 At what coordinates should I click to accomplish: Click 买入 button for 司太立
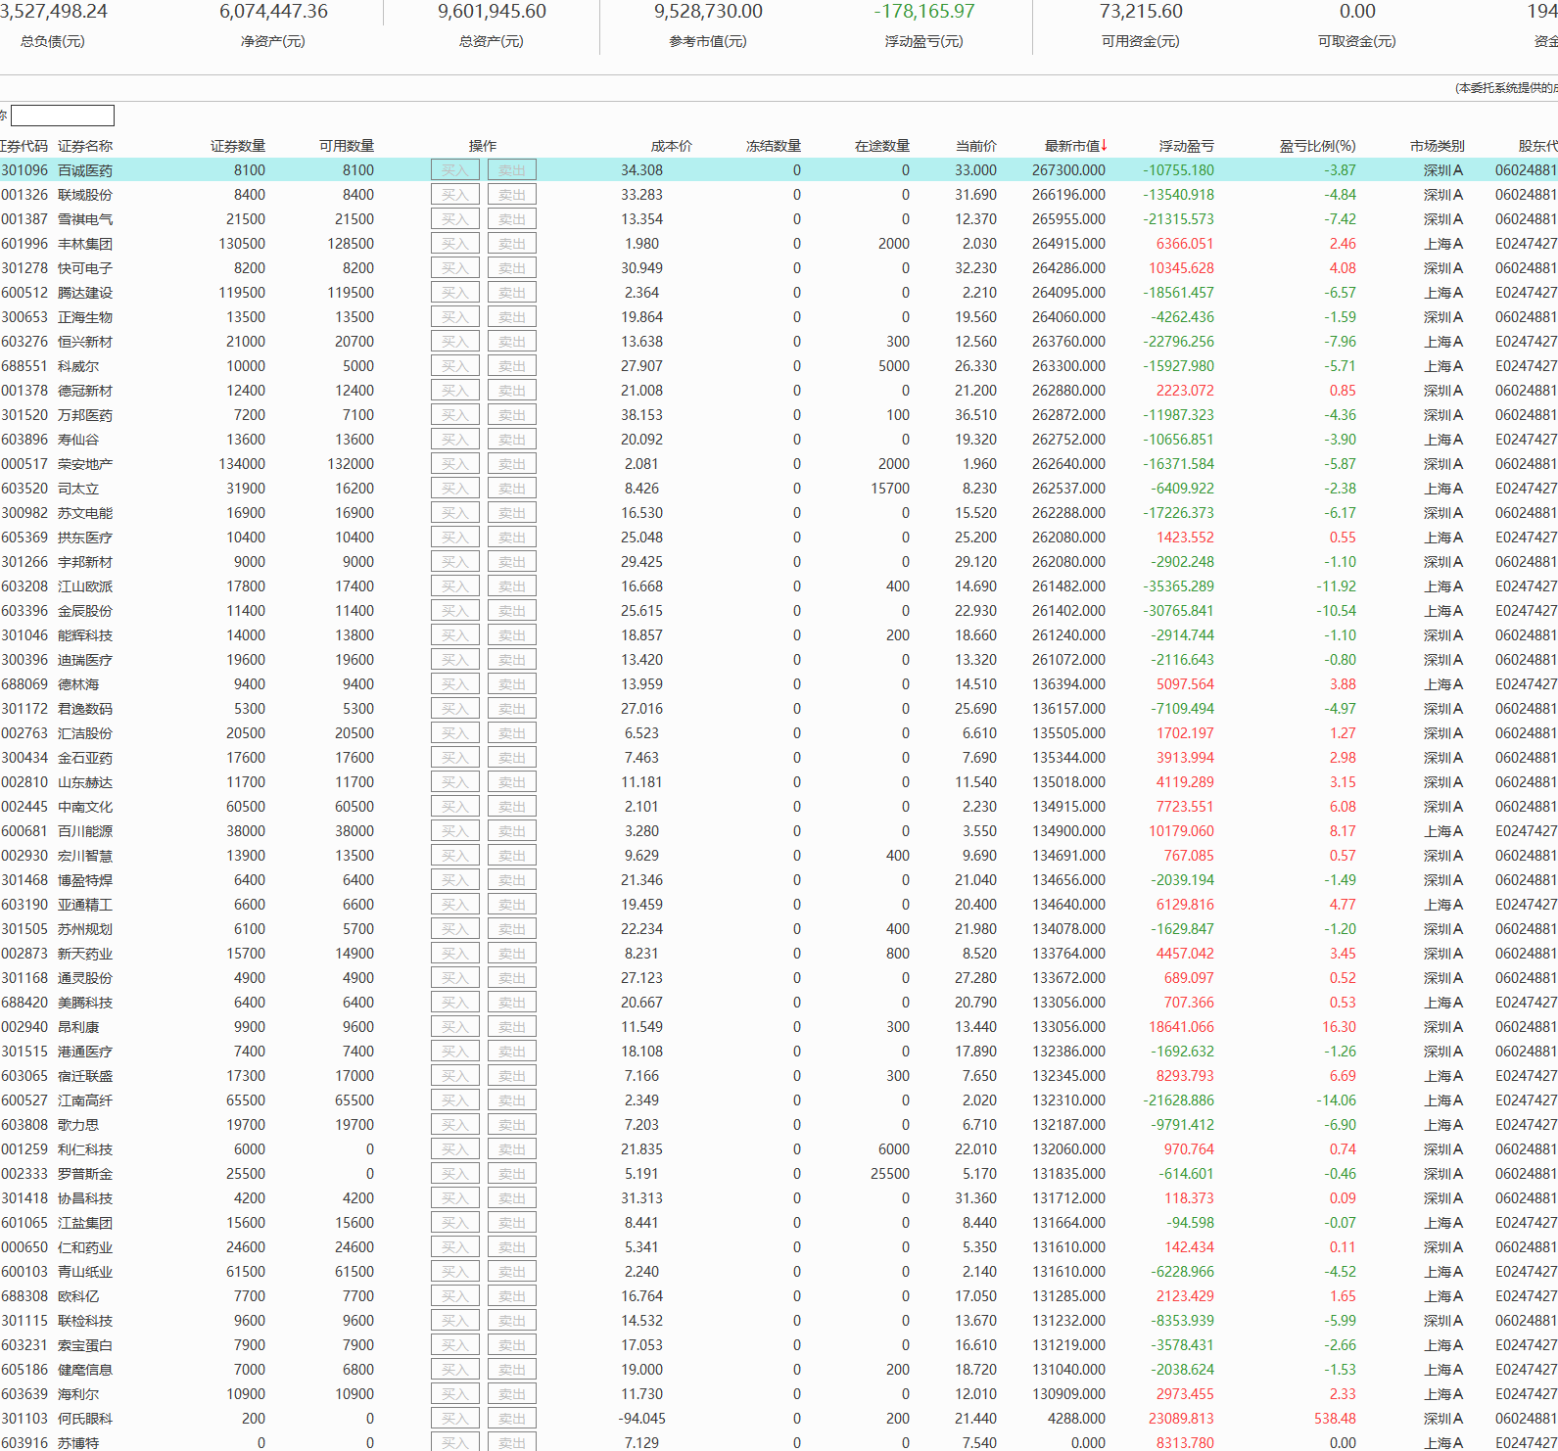point(455,489)
